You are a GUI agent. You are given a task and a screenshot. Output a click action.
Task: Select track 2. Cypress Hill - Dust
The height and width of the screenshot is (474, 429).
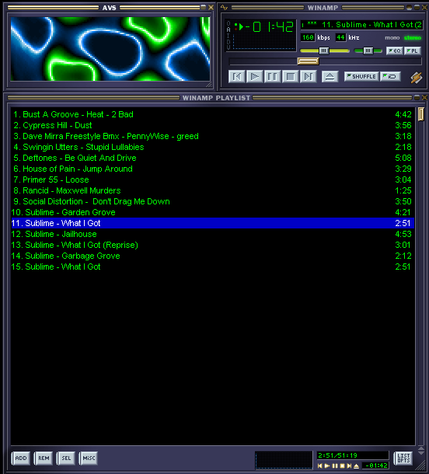212,125
